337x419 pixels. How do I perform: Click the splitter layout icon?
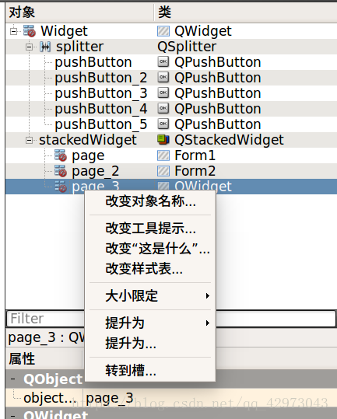(45, 47)
